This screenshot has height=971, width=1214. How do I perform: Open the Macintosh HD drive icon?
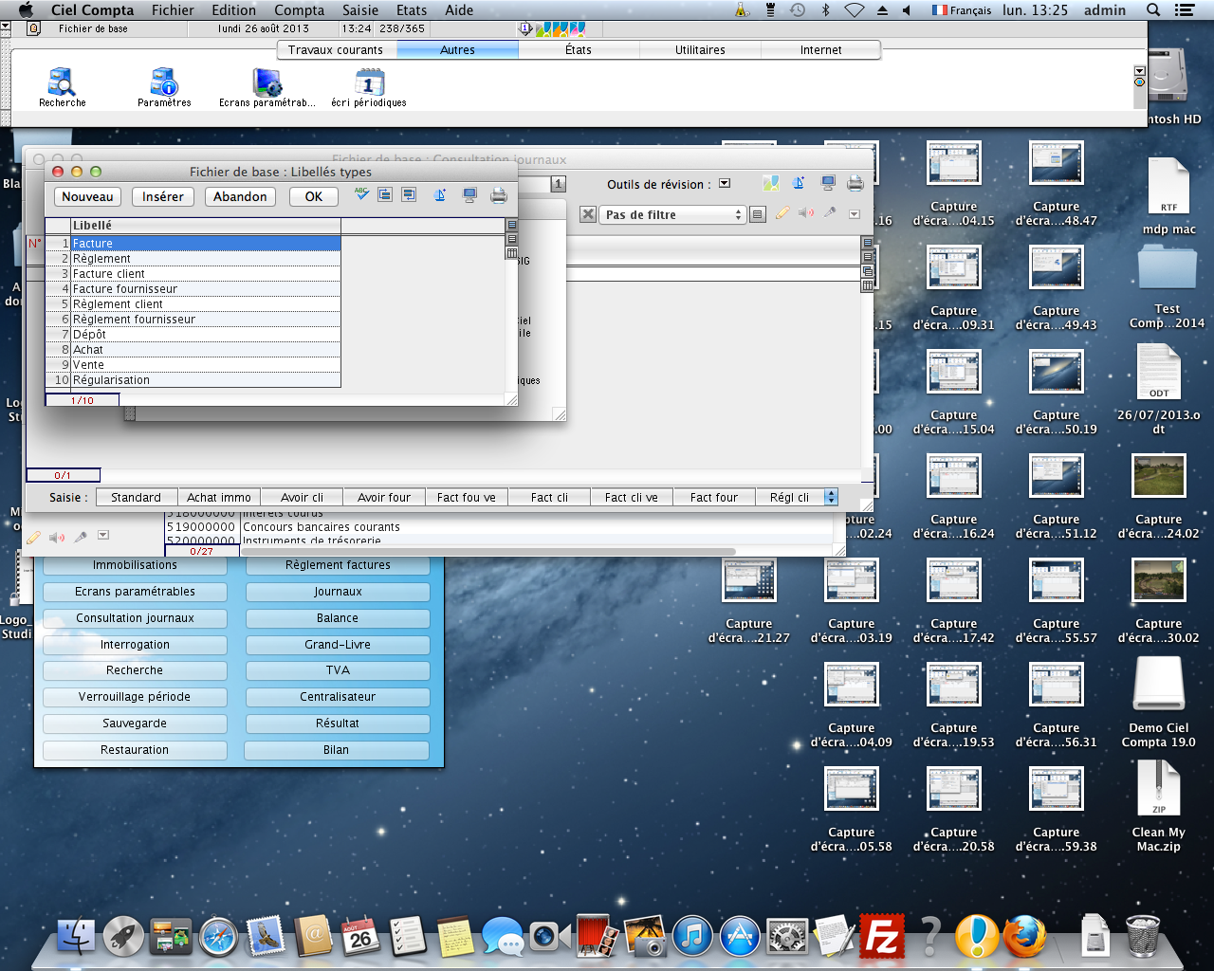click(x=1168, y=87)
